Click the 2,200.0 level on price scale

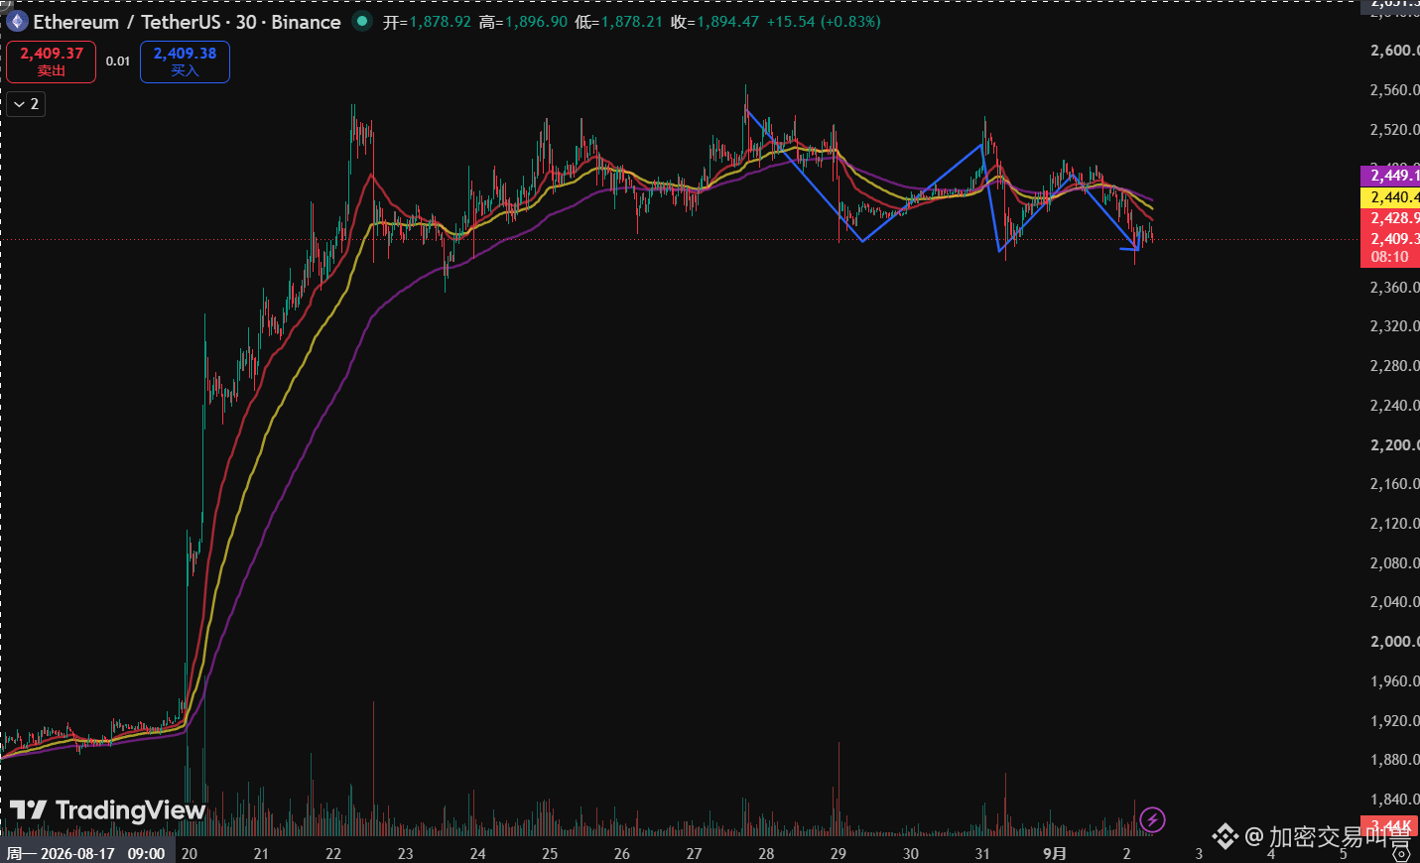coord(1394,445)
